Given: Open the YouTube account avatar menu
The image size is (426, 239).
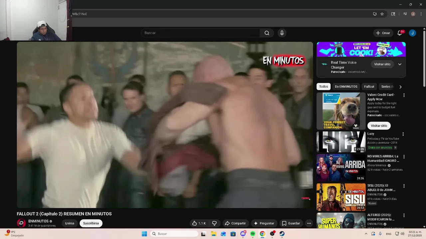Looking at the screenshot, I should (x=412, y=33).
